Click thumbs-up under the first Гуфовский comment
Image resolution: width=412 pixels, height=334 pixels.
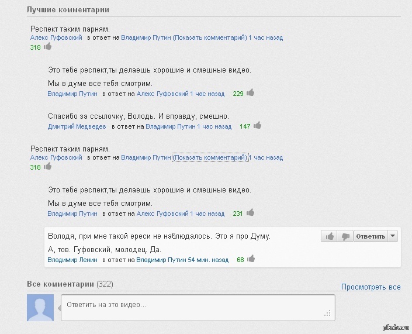pos(48,46)
